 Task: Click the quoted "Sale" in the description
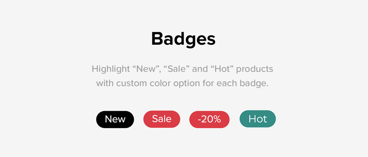tap(176, 69)
